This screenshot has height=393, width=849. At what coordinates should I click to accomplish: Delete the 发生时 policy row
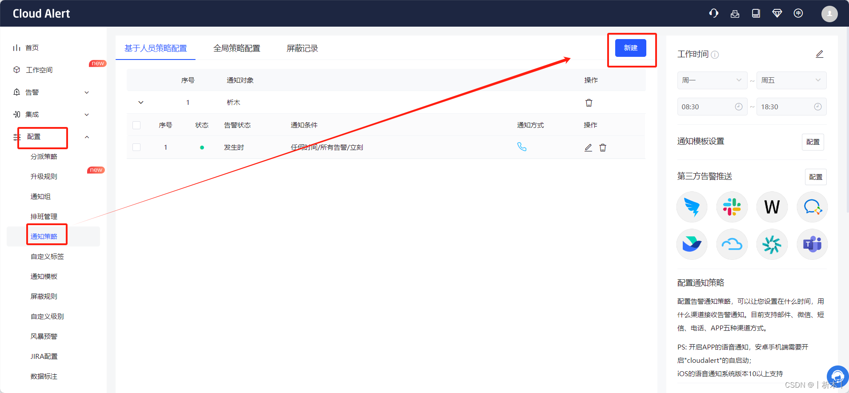tap(603, 147)
